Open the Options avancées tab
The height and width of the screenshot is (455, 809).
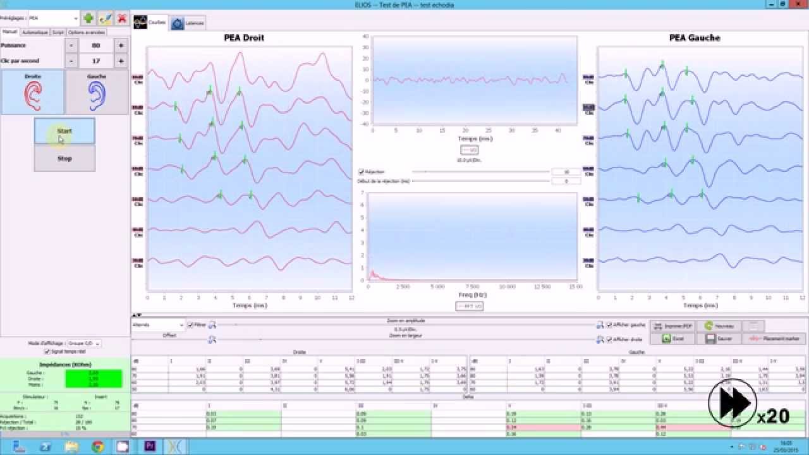point(87,32)
